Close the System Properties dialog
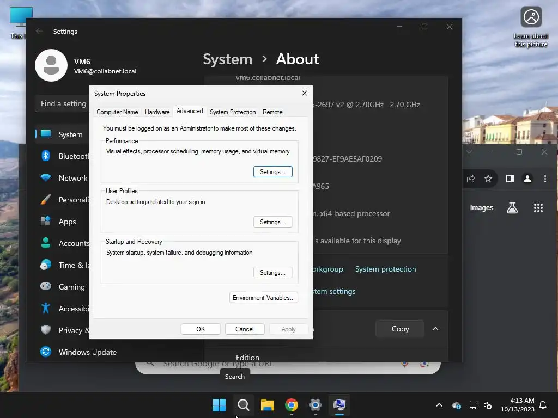The width and height of the screenshot is (558, 418). 305,93
